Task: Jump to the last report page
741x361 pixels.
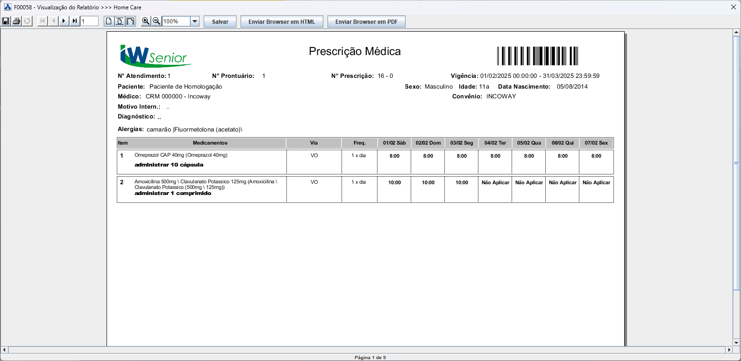Action: point(75,21)
